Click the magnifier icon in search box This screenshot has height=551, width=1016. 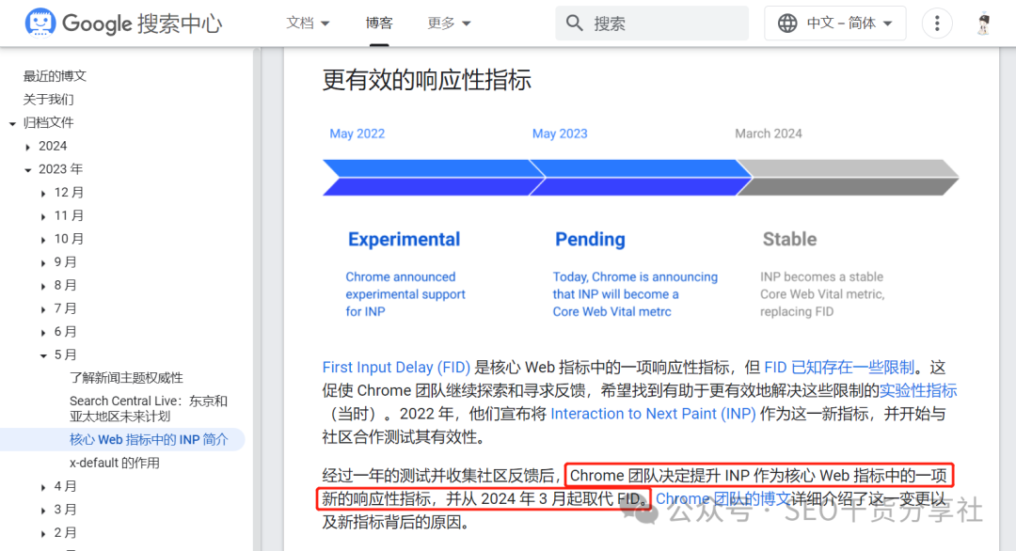pos(574,24)
